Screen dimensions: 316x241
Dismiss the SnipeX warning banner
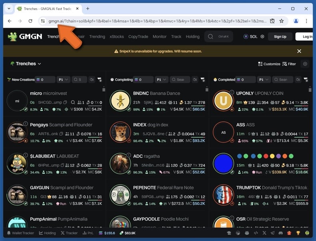click(299, 51)
